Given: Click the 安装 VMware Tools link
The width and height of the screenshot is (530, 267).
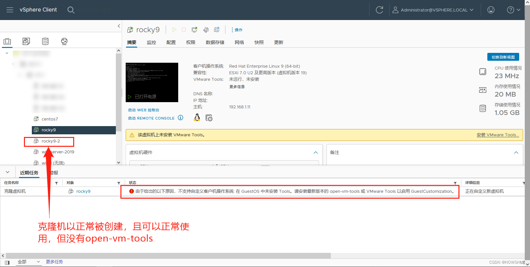Looking at the screenshot, I should 498,135.
